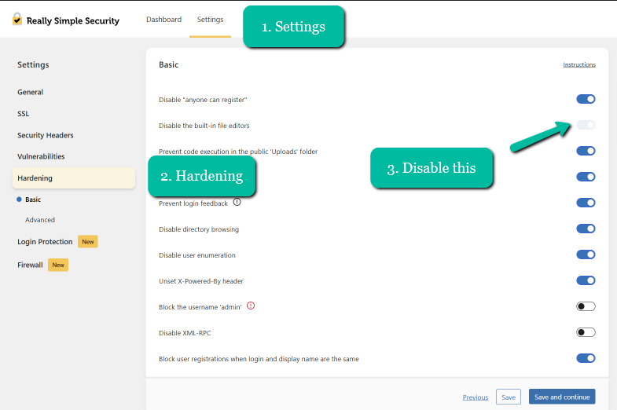Switch to the Dashboard tab
Viewport: 617px width, 410px height.
[163, 20]
